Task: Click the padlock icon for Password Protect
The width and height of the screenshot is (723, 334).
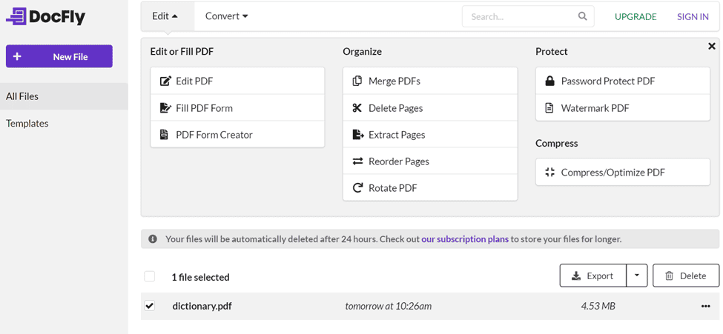Action: [549, 81]
